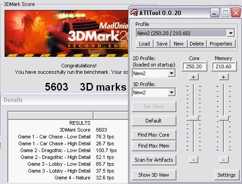Click the Default button
This screenshot has width=242, height=184.
[154, 121]
